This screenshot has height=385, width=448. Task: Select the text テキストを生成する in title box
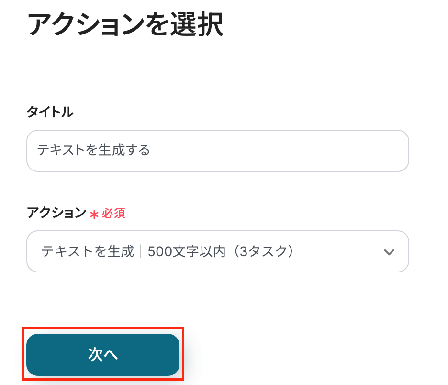pos(94,151)
